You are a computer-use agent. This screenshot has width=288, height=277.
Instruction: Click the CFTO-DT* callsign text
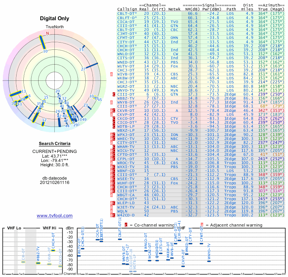click(127, 155)
